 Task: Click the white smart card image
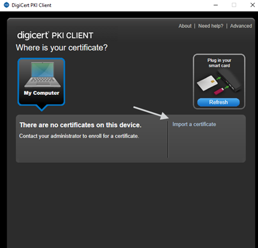click(206, 83)
